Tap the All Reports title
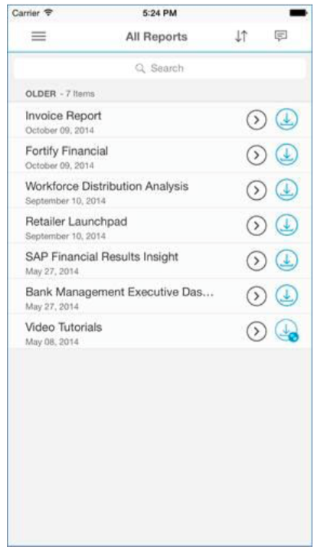The width and height of the screenshot is (320, 553). 156,37
